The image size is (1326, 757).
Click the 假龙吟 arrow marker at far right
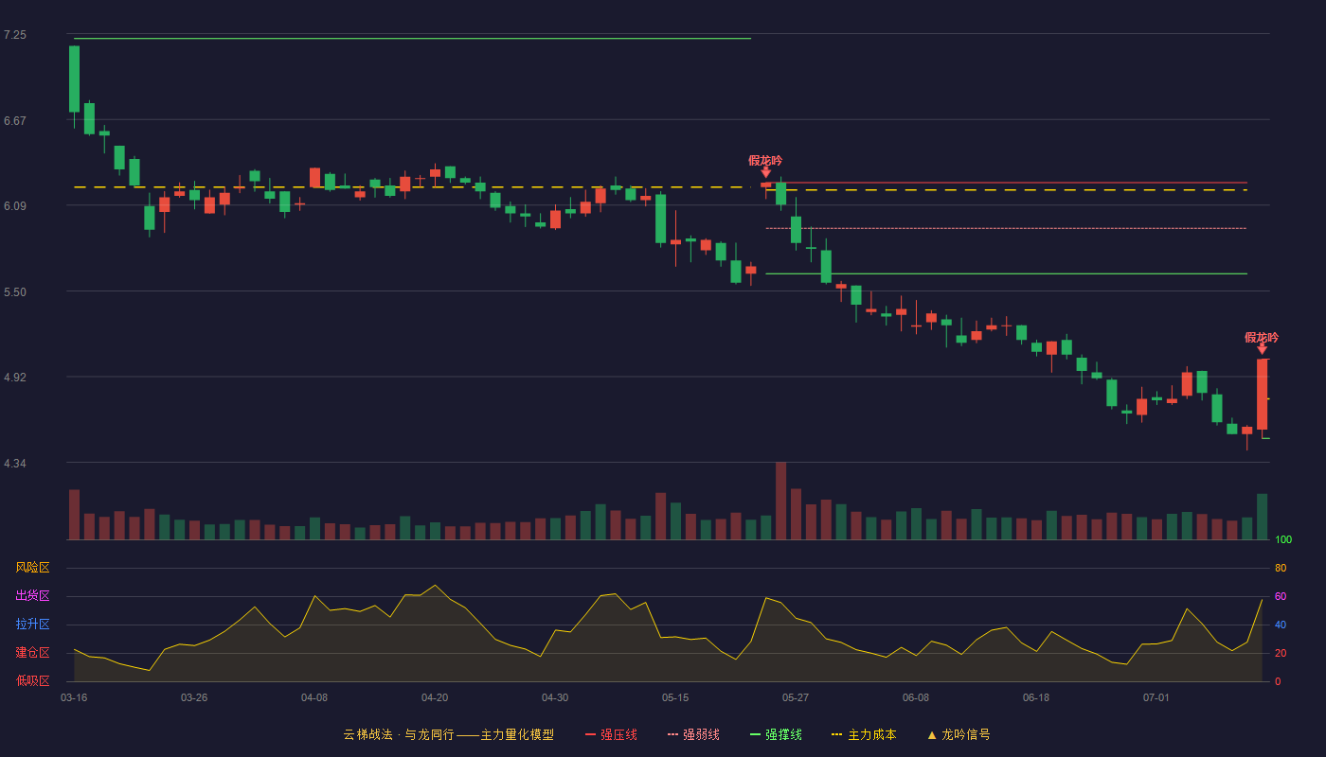1262,349
